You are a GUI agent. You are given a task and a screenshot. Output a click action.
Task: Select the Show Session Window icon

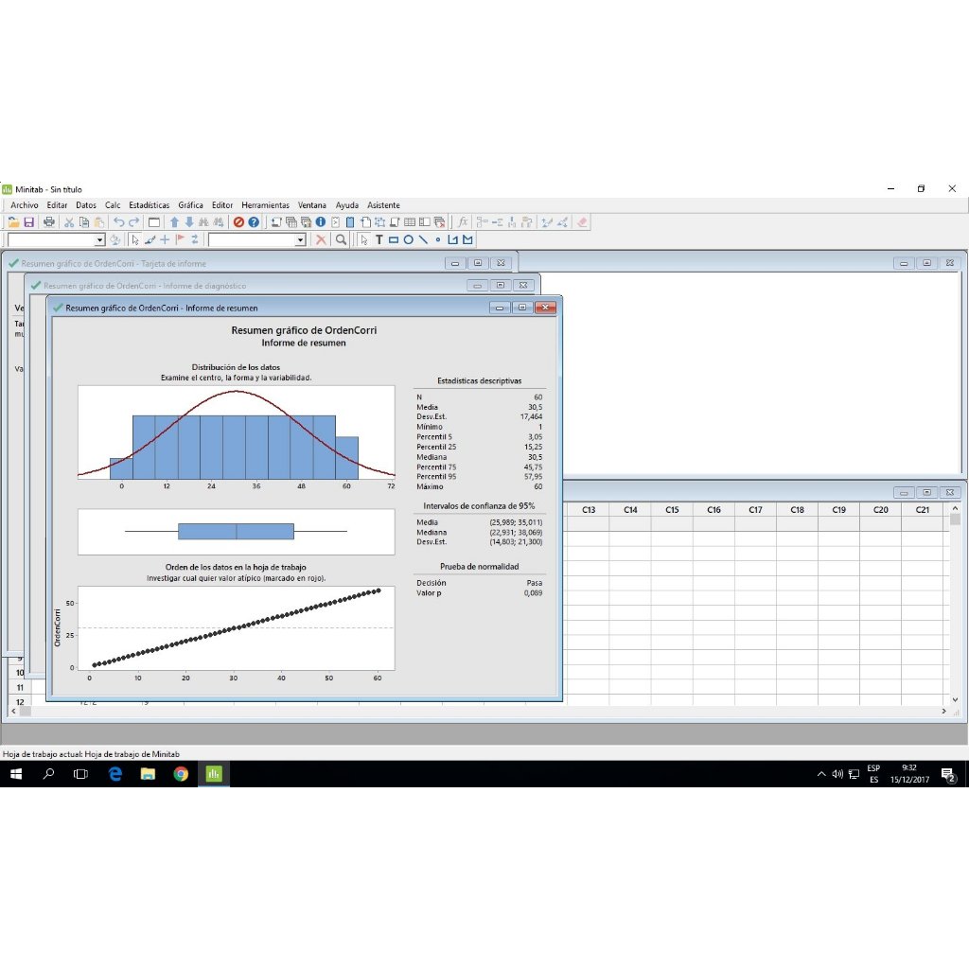(276, 221)
